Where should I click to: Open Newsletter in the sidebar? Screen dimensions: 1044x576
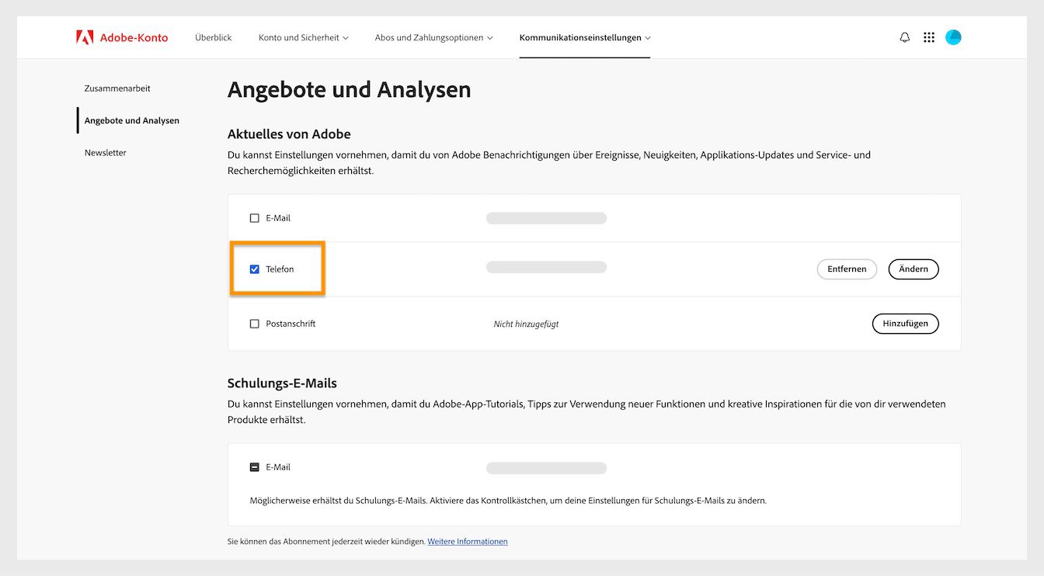click(x=106, y=153)
